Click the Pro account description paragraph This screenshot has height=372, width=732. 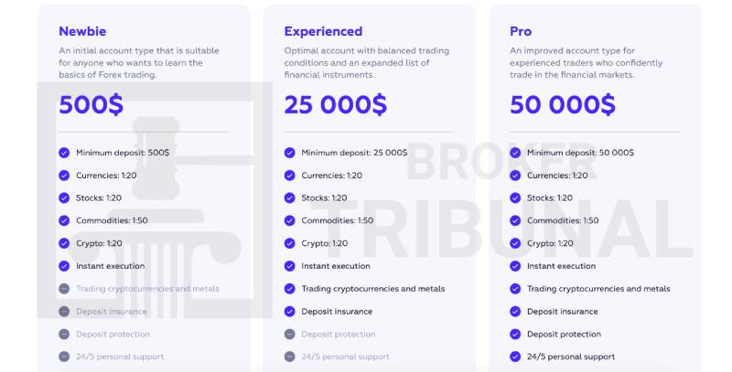pyautogui.click(x=586, y=62)
